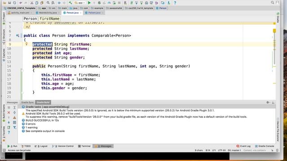Toggle Favorites side panel
This screenshot has width=287, height=161.
(x=4, y=134)
